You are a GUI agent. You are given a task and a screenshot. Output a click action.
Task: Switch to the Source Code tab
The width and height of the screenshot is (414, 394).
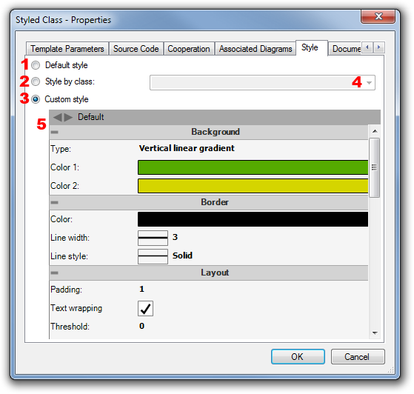coord(136,49)
